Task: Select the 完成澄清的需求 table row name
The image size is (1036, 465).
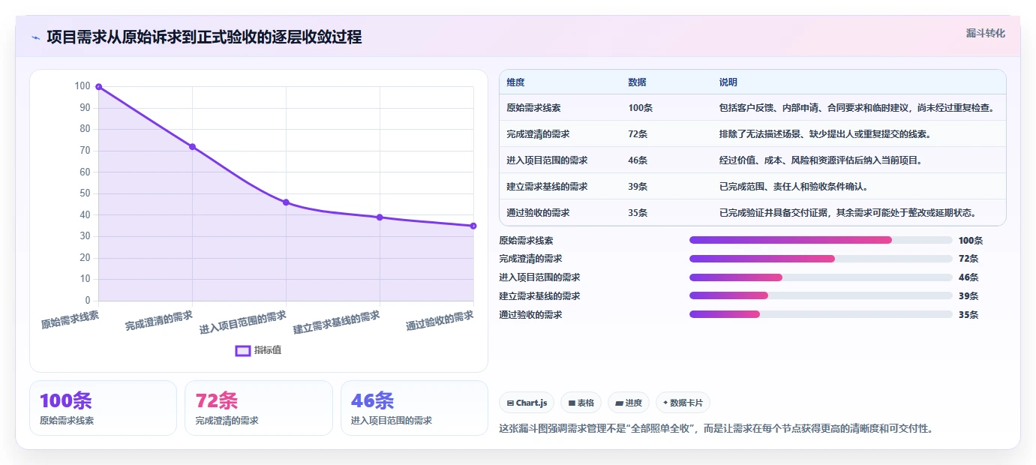Action: click(x=538, y=134)
